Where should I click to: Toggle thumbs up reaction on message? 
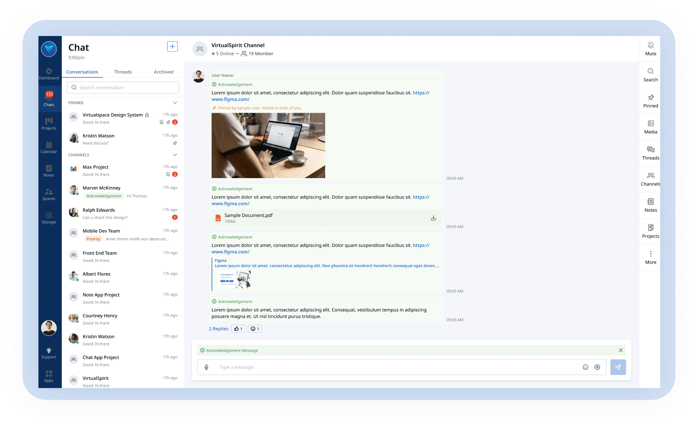[x=238, y=329]
